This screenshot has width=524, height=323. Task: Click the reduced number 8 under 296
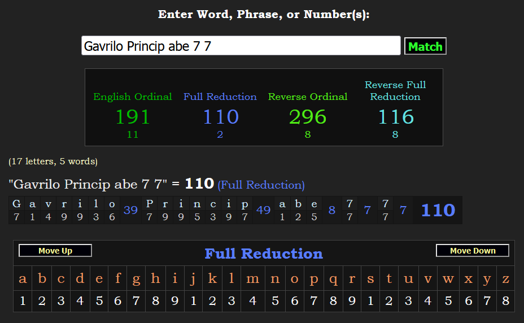(x=308, y=134)
